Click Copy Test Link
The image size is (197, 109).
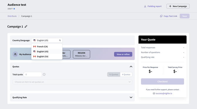pos(168,16)
